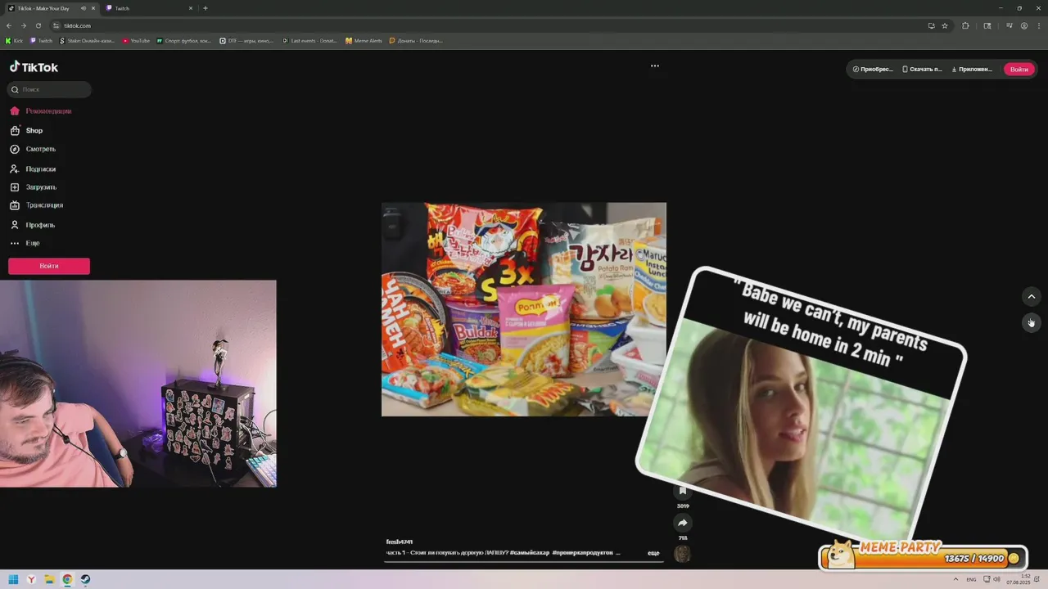
Task: Open Chrome from the taskbar
Action: (67, 579)
